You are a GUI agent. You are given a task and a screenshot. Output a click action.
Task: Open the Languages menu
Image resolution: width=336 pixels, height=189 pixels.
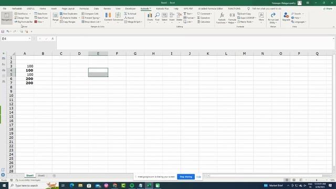point(299,22)
